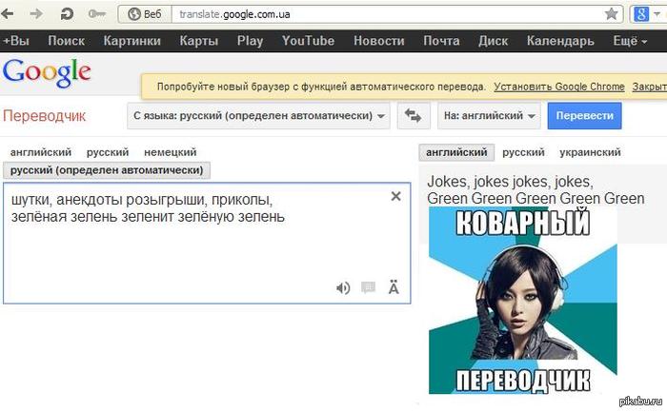Select английский as target language

point(456,152)
